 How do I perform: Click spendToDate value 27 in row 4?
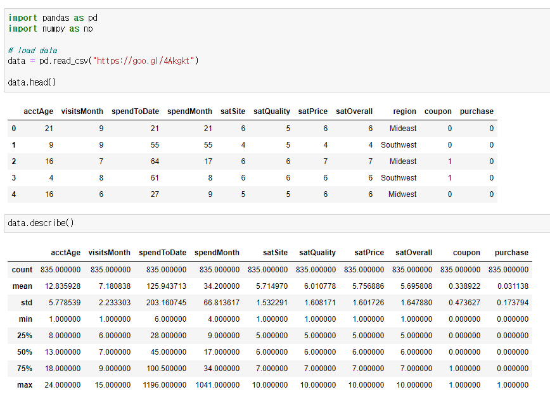pos(155,194)
